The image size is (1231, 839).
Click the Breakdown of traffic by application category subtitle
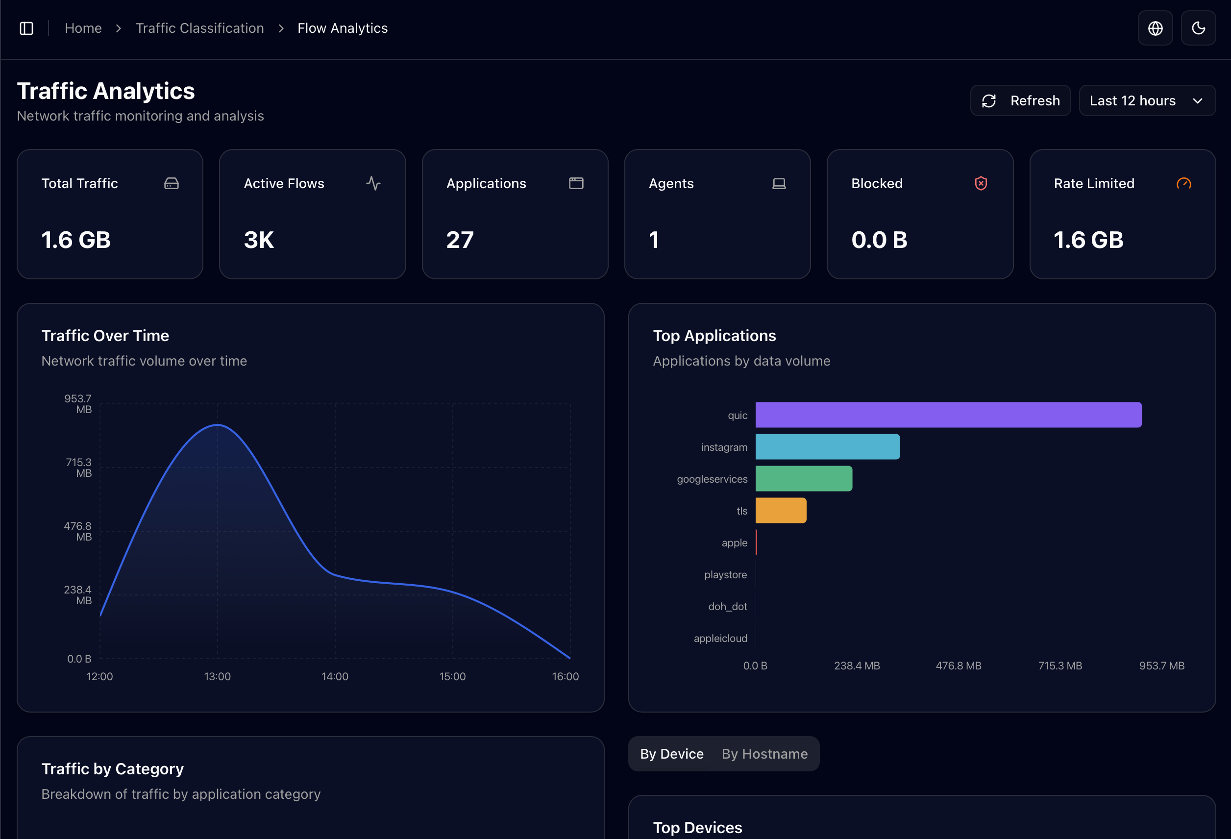click(x=181, y=794)
